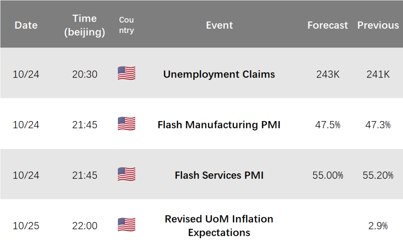Click the 10/25 date cell
The image size is (403, 250).
(x=26, y=226)
